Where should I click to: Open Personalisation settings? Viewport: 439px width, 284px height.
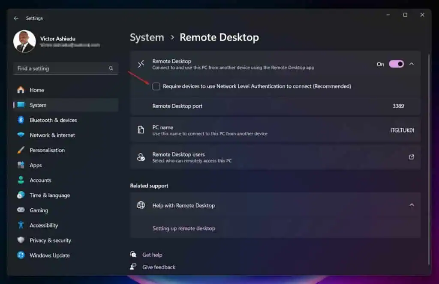(x=66, y=150)
